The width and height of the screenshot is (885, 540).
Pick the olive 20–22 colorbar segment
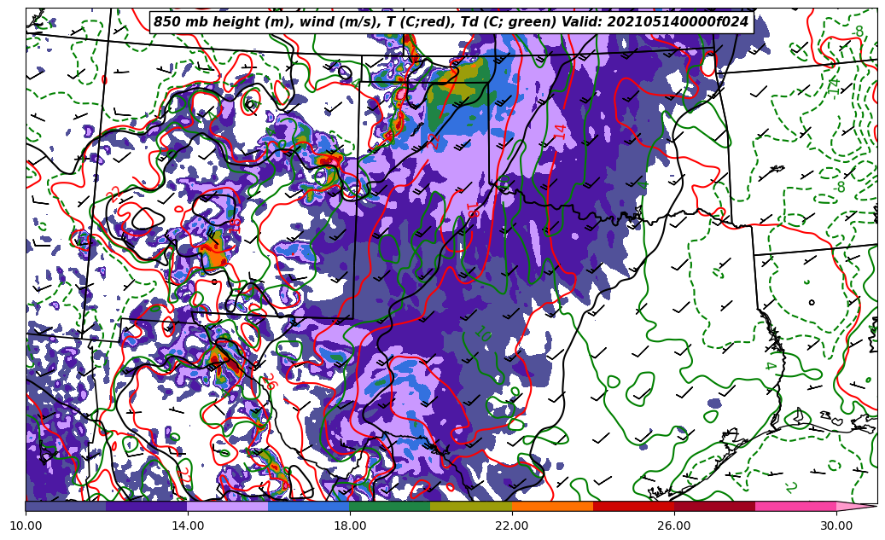click(x=471, y=506)
